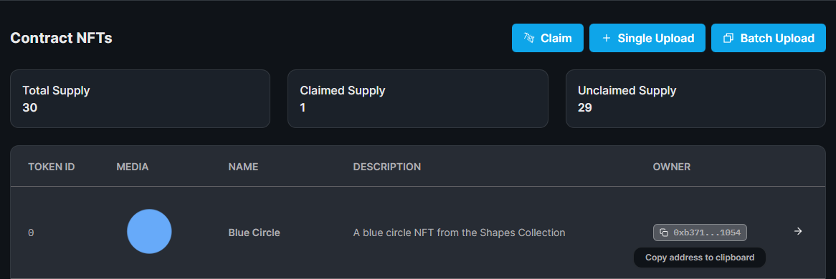Select the Claimed Supply stat card
Screen dimensions: 836x279
(x=418, y=99)
